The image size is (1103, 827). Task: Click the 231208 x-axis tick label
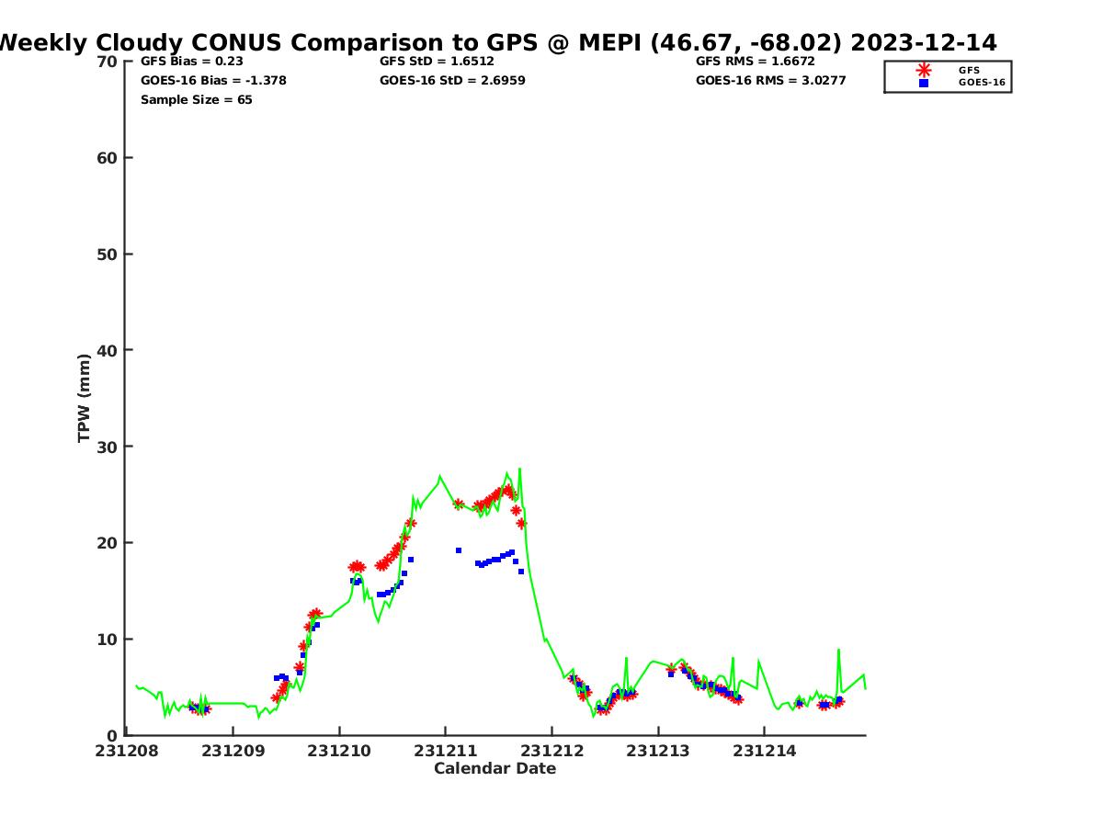tap(127, 752)
